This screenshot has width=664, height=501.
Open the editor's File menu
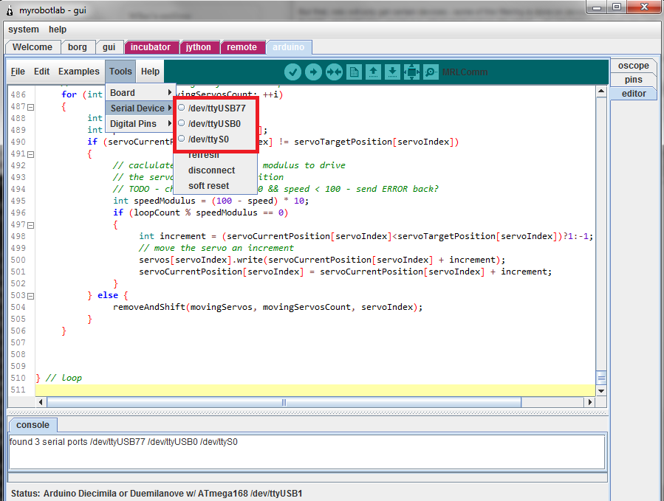(x=18, y=72)
